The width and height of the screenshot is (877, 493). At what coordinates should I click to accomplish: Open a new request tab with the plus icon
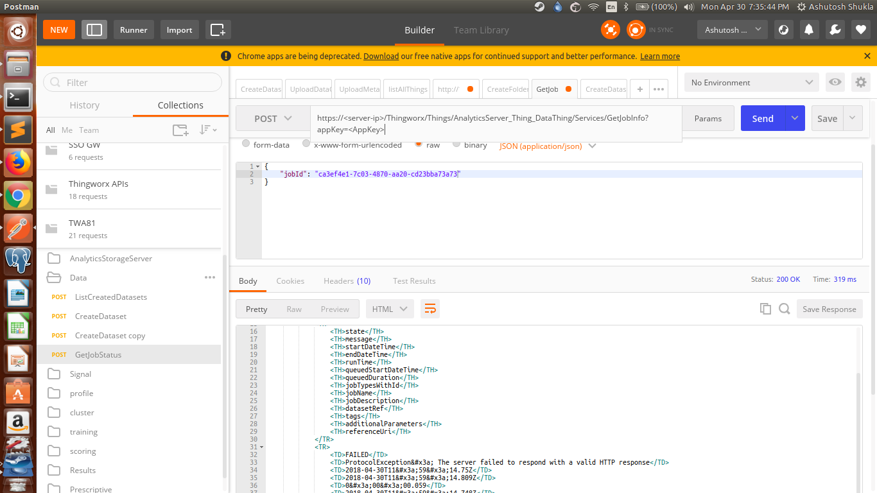click(x=639, y=89)
